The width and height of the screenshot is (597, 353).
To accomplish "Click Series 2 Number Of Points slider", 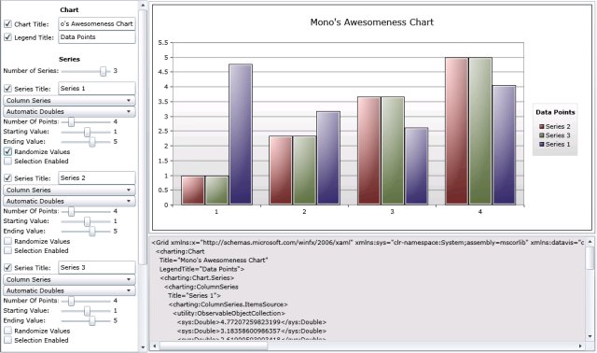I will (x=71, y=211).
